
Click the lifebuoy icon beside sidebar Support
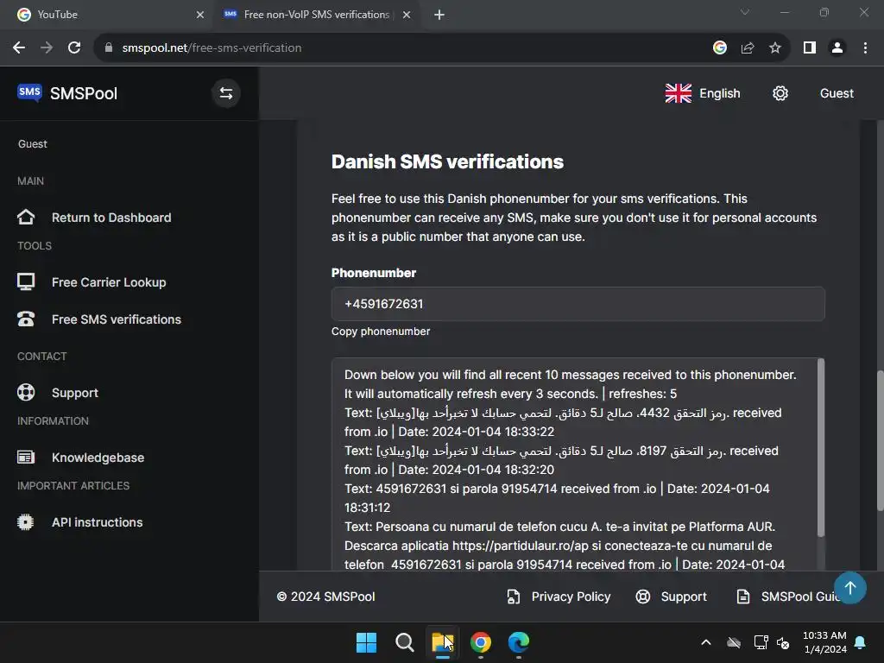click(x=26, y=393)
